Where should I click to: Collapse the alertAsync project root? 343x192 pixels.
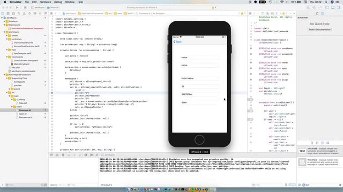(x=2, y=18)
